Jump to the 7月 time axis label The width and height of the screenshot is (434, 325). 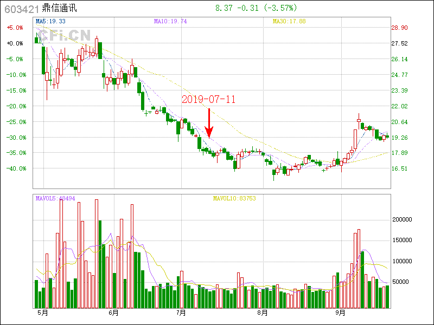[x=181, y=313]
